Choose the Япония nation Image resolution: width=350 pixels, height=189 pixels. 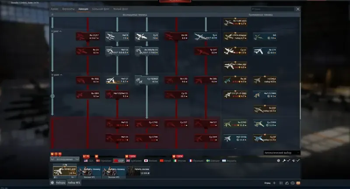[150, 161]
